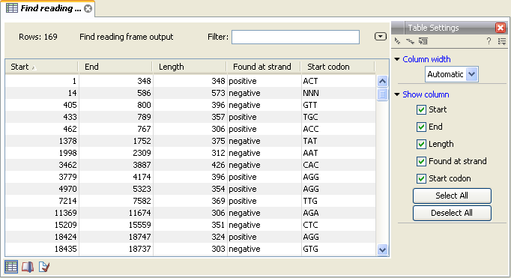511x278 pixels.
Task: Click the Select All button
Action: pyautogui.click(x=452, y=196)
